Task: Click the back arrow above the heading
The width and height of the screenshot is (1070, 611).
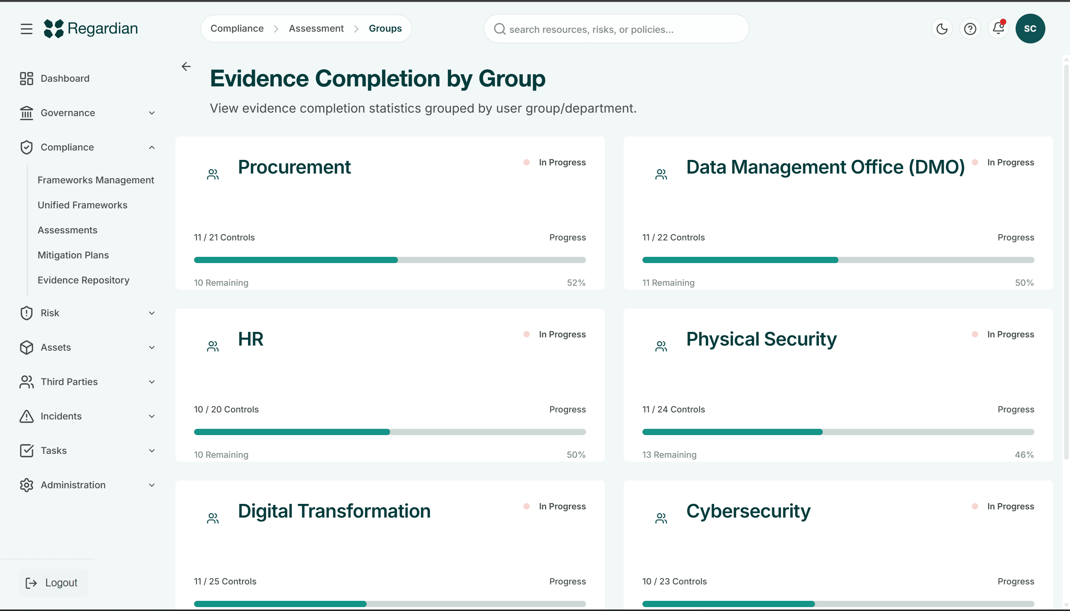Action: pyautogui.click(x=186, y=66)
